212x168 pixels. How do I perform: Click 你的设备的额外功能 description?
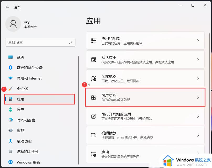point(116,100)
